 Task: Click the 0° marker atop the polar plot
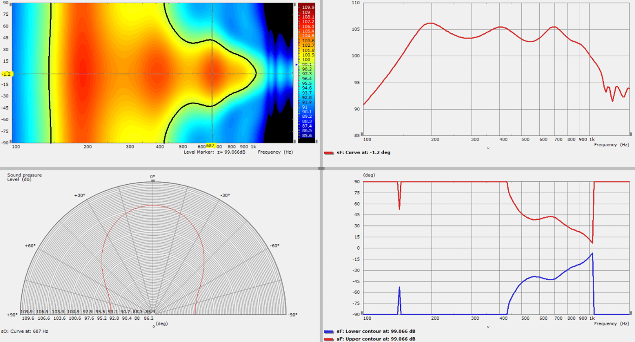152,181
